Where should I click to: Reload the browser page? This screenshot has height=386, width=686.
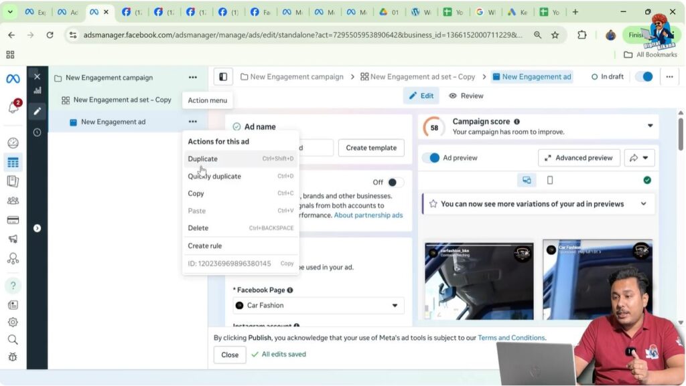50,35
